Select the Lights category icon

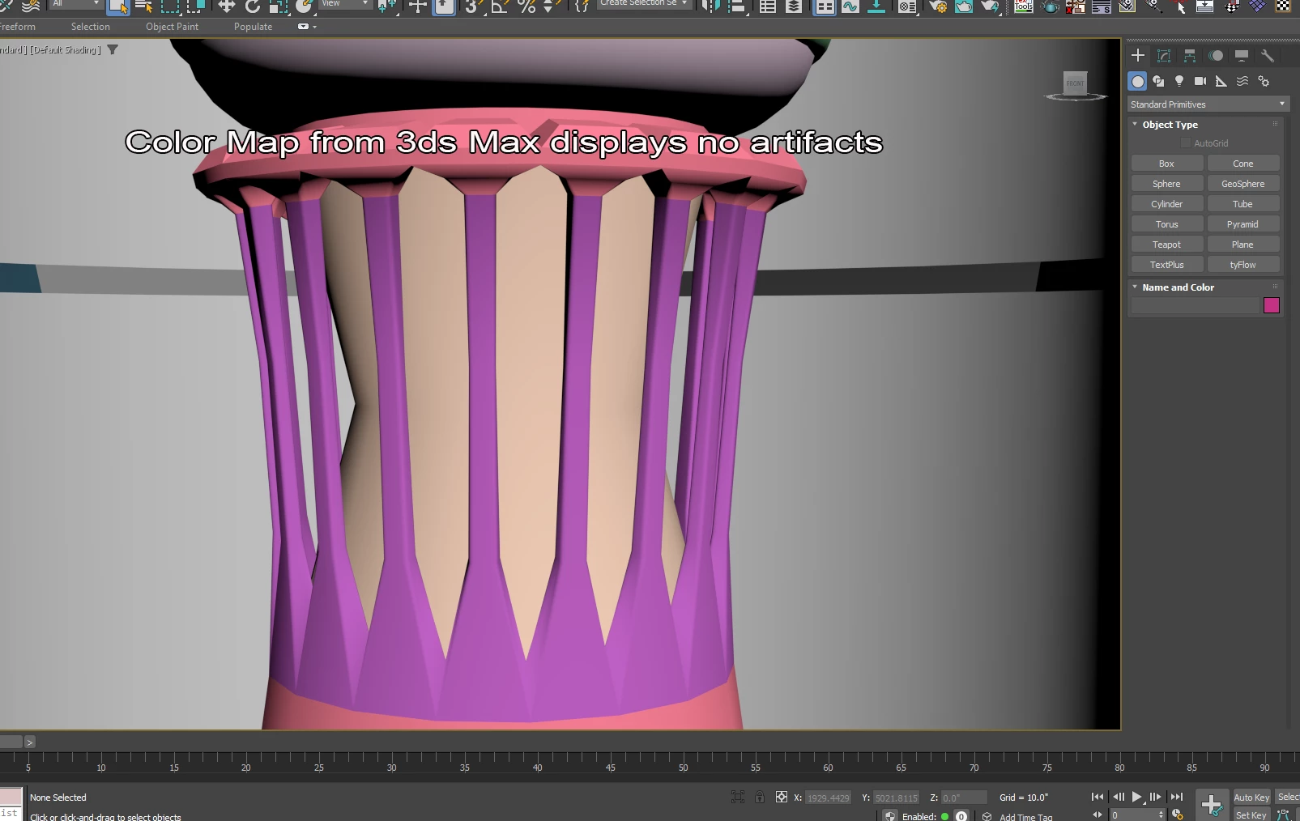coord(1179,81)
